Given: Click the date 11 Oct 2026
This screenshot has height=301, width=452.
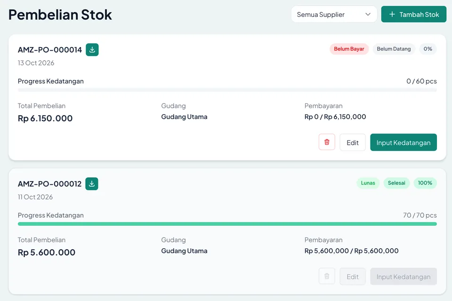Looking at the screenshot, I should click(35, 197).
